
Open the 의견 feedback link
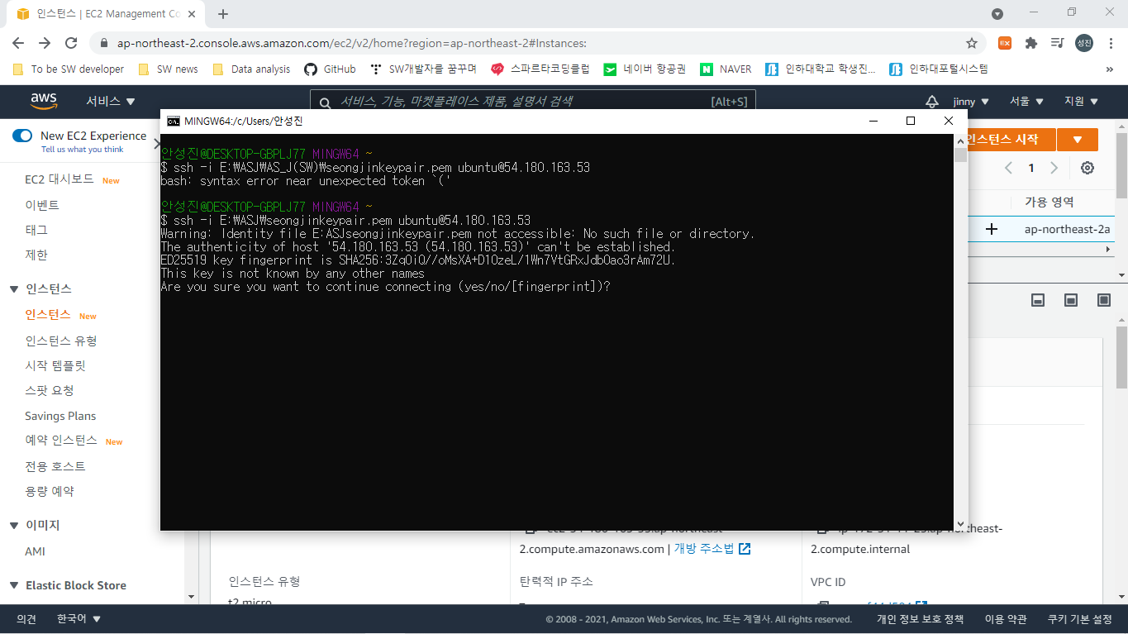pos(26,619)
